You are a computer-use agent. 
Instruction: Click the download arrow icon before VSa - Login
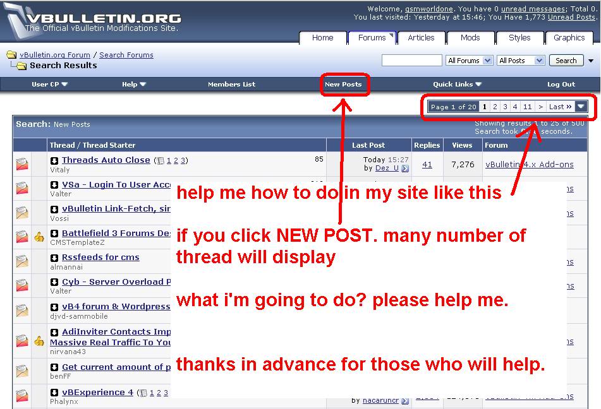click(x=54, y=185)
